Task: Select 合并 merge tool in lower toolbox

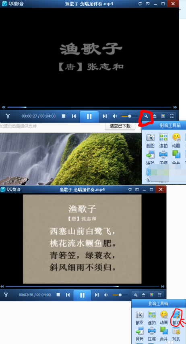Action: pos(163,334)
